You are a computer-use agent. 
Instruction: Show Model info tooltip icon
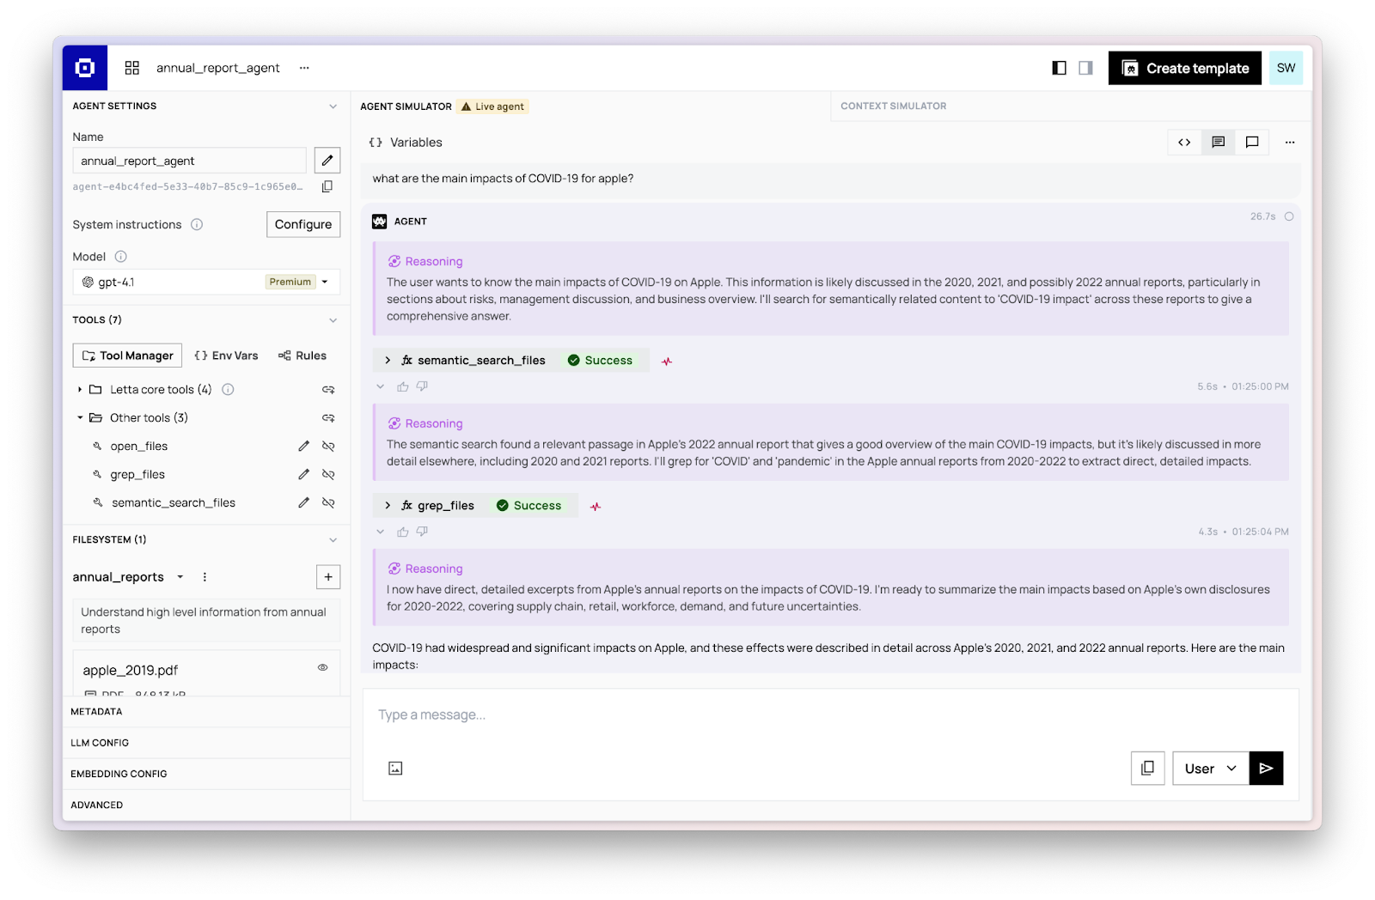click(120, 256)
